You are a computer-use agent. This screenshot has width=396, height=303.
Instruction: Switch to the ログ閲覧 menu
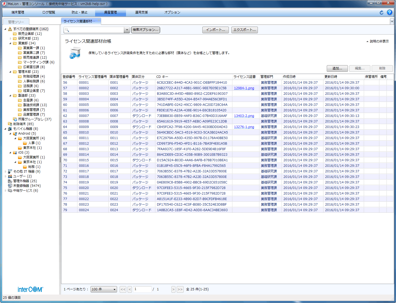49,12
